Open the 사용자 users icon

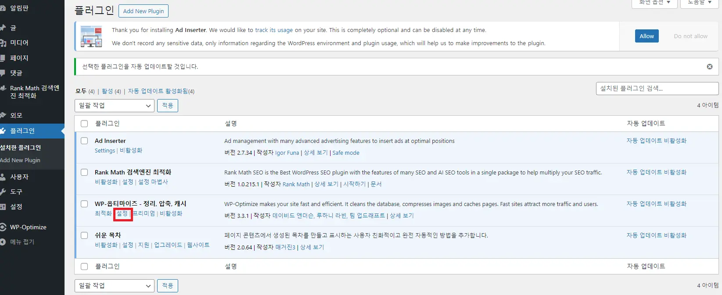[x=3, y=177]
